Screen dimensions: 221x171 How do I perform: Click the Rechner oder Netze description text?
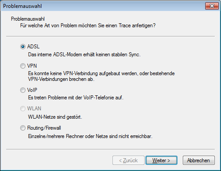[90, 136]
